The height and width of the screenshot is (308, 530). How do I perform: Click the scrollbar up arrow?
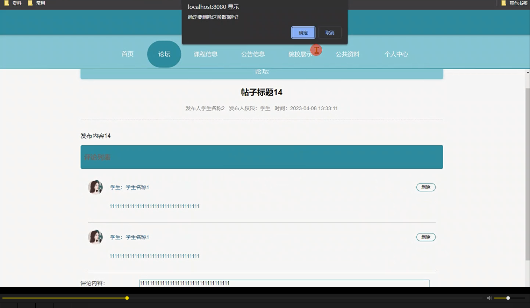527,72
